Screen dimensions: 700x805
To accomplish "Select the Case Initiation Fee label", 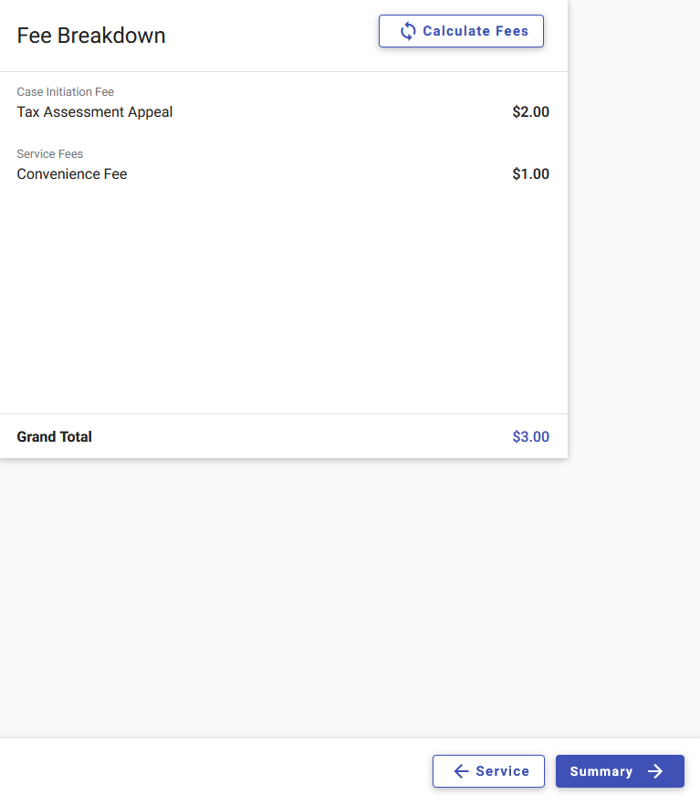I will tap(65, 92).
